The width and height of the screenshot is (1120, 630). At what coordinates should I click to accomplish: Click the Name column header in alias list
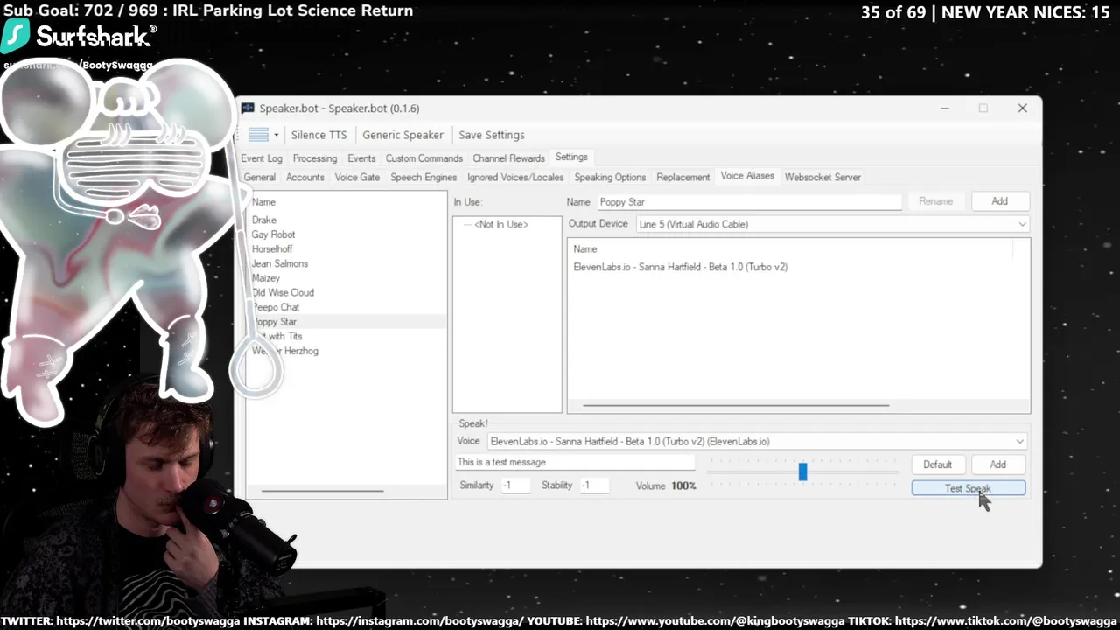click(x=263, y=202)
